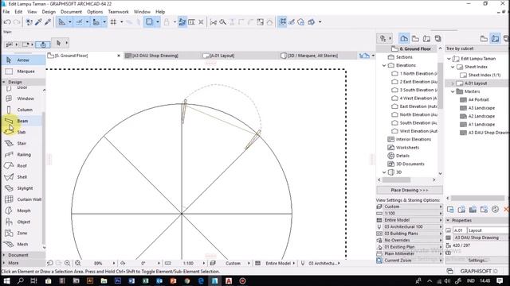
Task: Select A4 Portrait master layout
Action: (x=478, y=100)
